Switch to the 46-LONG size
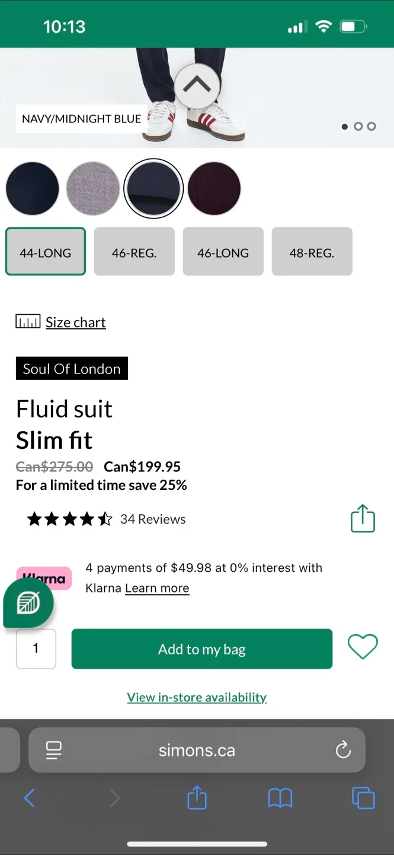The height and width of the screenshot is (855, 394). point(223,252)
